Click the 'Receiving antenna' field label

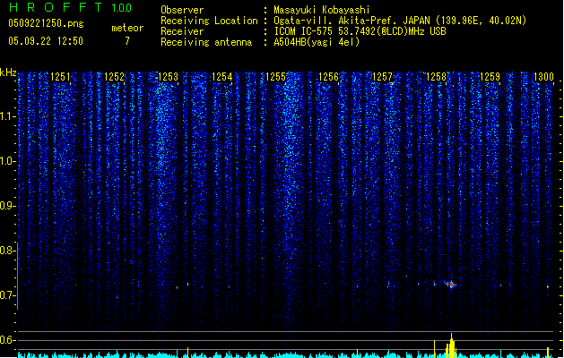(x=206, y=42)
